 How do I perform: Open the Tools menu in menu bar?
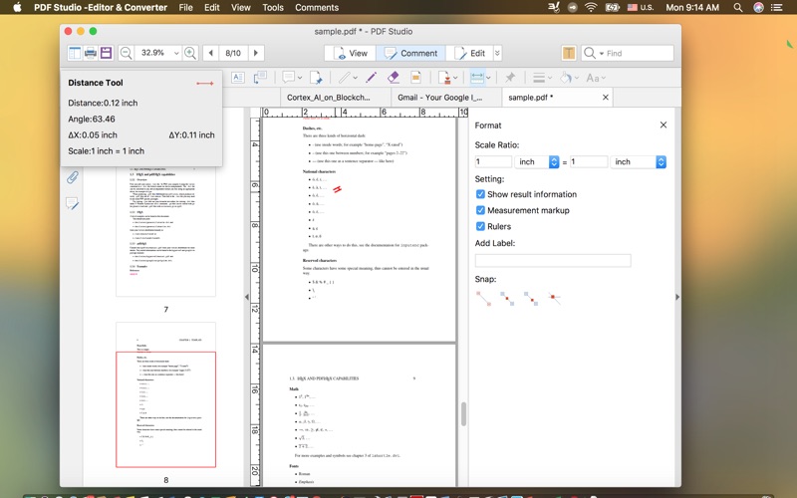pyautogui.click(x=272, y=7)
